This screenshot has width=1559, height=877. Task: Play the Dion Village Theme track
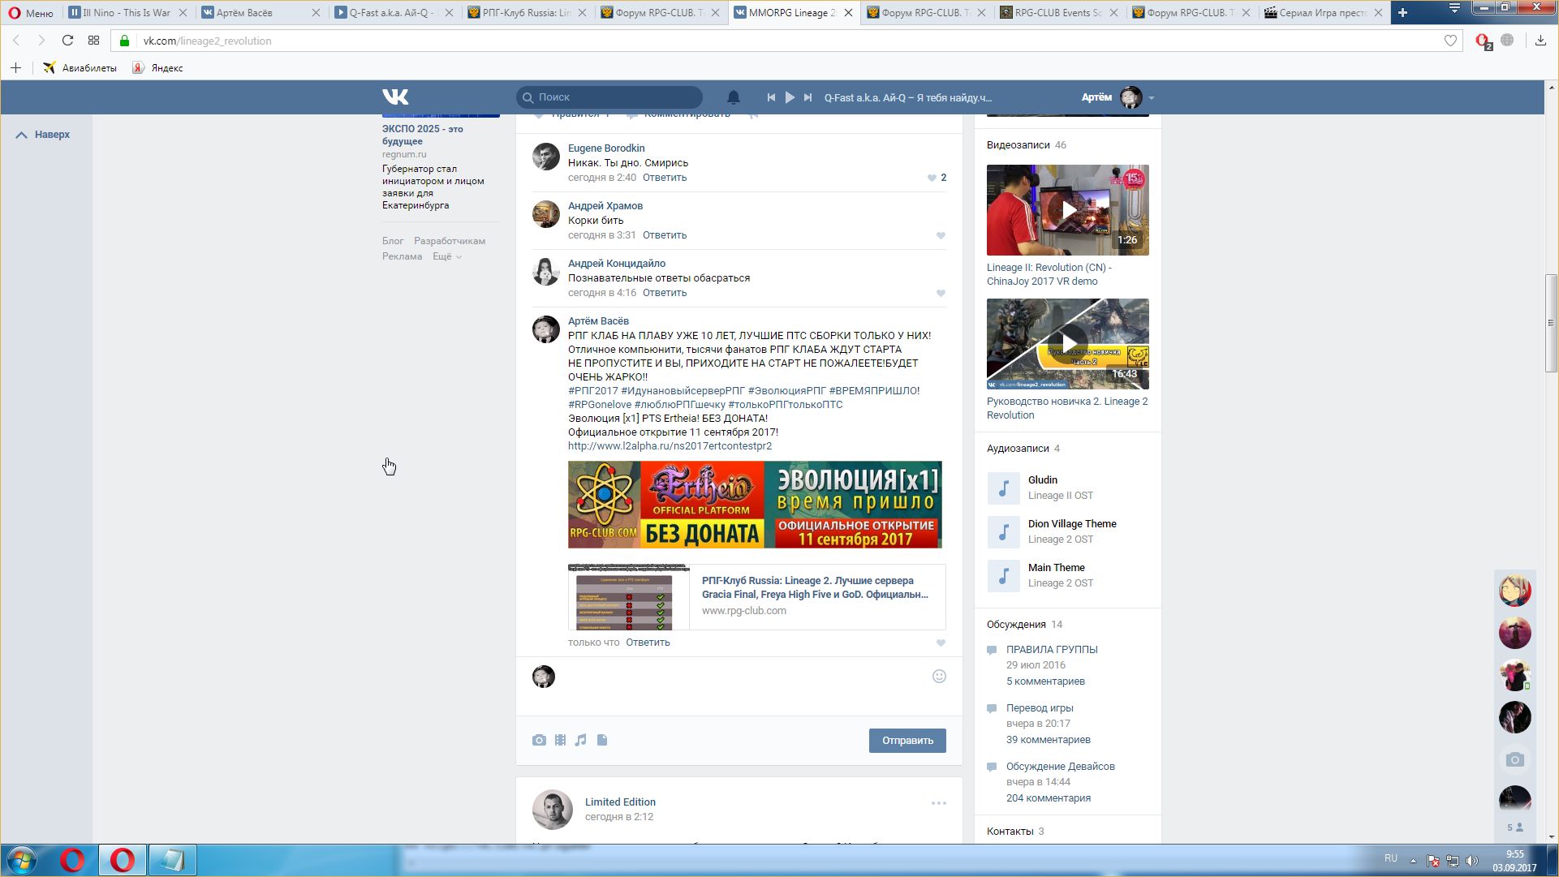[x=1004, y=532]
